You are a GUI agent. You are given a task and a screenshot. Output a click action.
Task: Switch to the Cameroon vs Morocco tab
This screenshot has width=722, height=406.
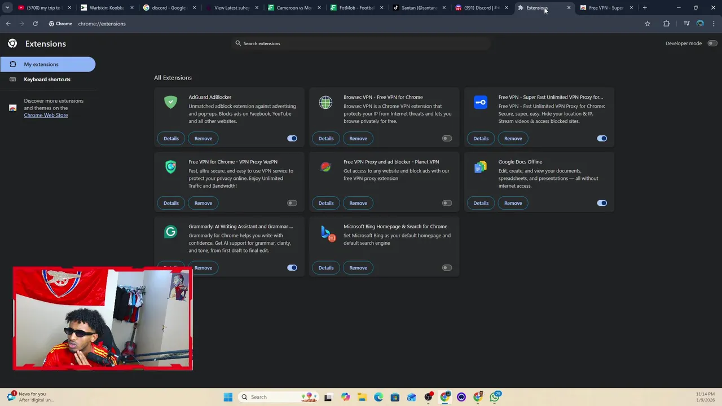click(x=293, y=8)
